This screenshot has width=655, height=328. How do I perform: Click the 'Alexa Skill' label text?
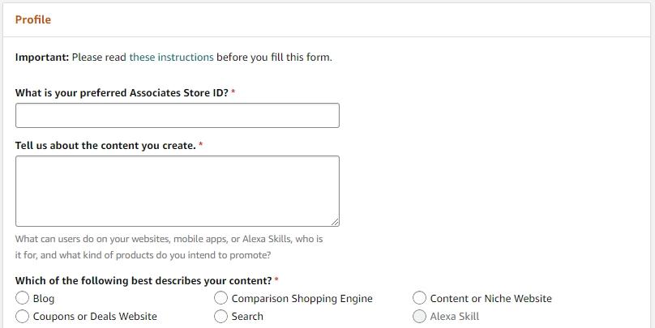coord(454,316)
